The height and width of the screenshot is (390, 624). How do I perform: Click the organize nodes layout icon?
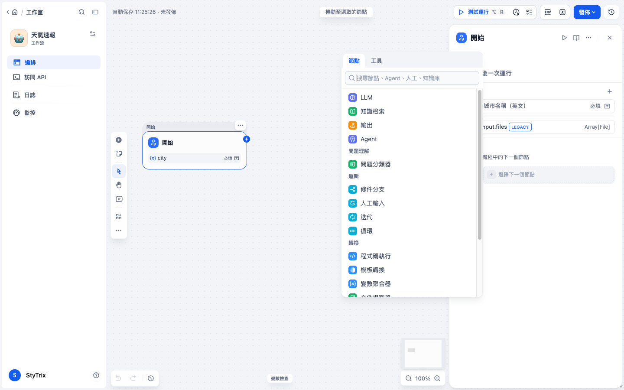[x=119, y=217]
